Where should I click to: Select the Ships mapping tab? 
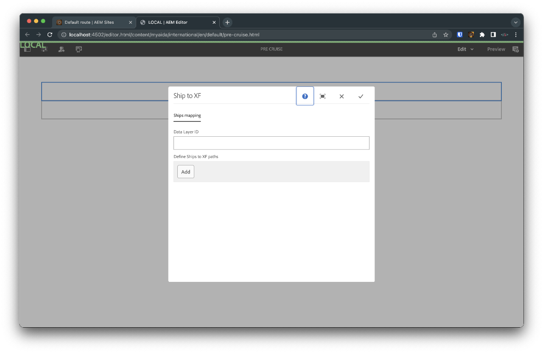187,116
